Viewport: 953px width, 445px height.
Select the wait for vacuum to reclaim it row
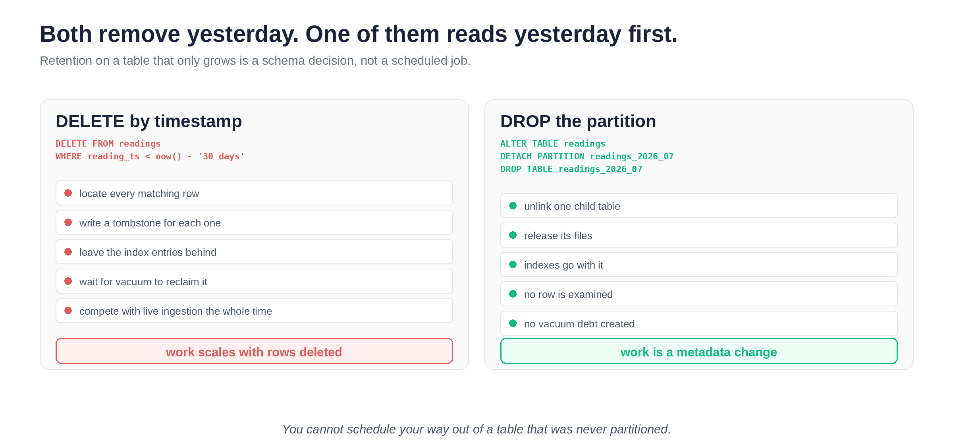click(254, 281)
